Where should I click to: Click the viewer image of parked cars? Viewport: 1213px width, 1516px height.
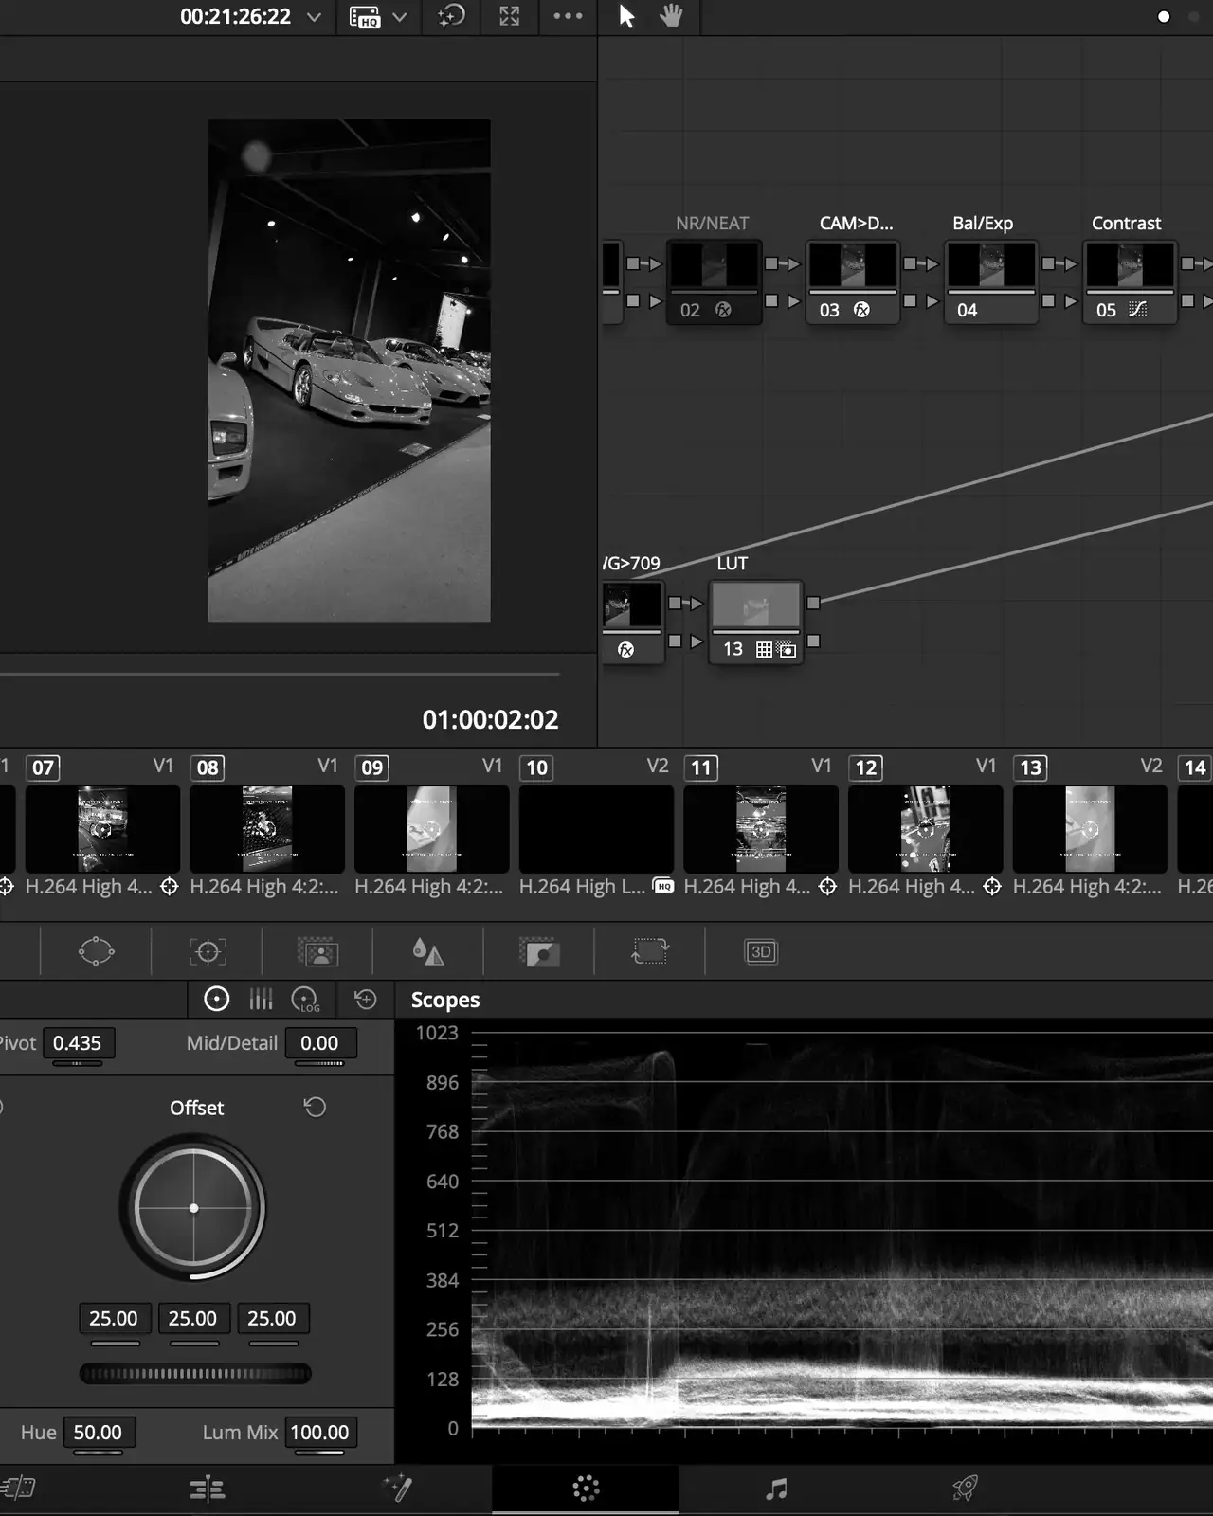(x=350, y=370)
